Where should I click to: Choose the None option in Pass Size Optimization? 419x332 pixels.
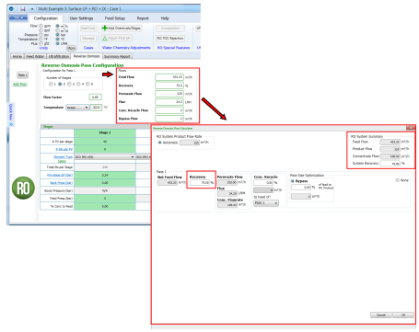pos(398,180)
